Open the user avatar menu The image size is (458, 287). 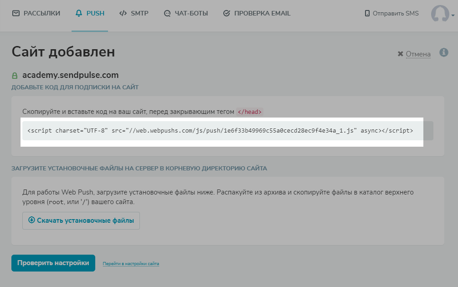440,13
